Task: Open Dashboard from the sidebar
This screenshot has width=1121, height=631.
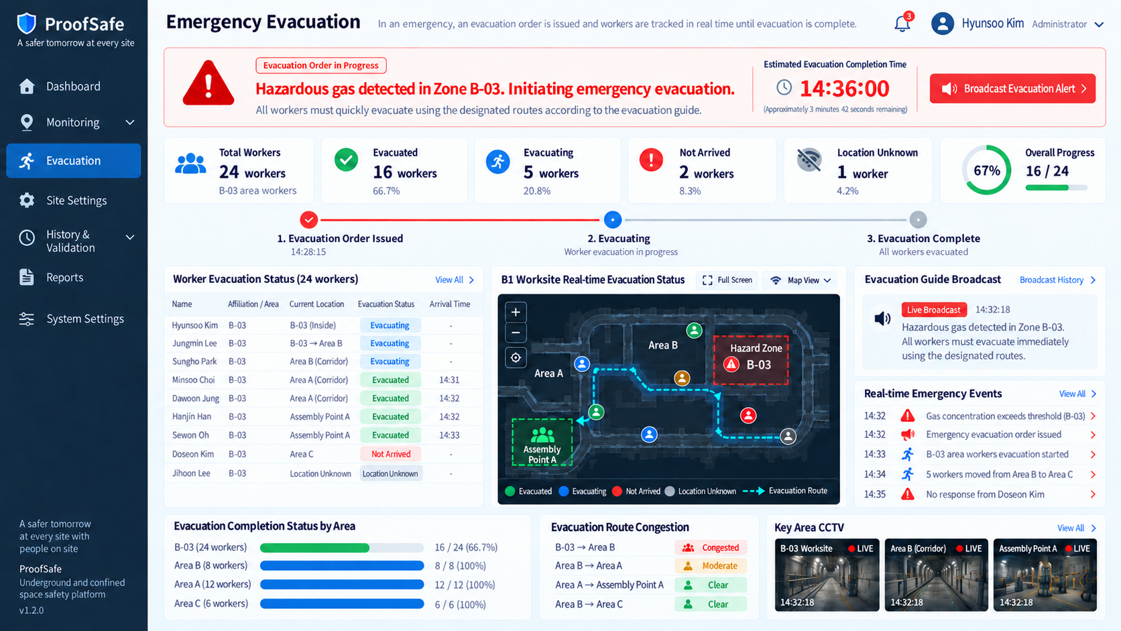Action: pos(74,87)
